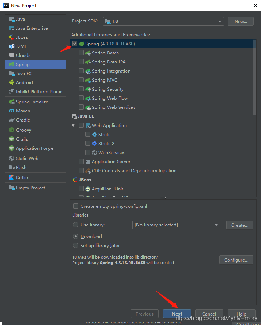This screenshot has width=261, height=325.
Task: Check the Struts checkbox
Action: point(88,134)
